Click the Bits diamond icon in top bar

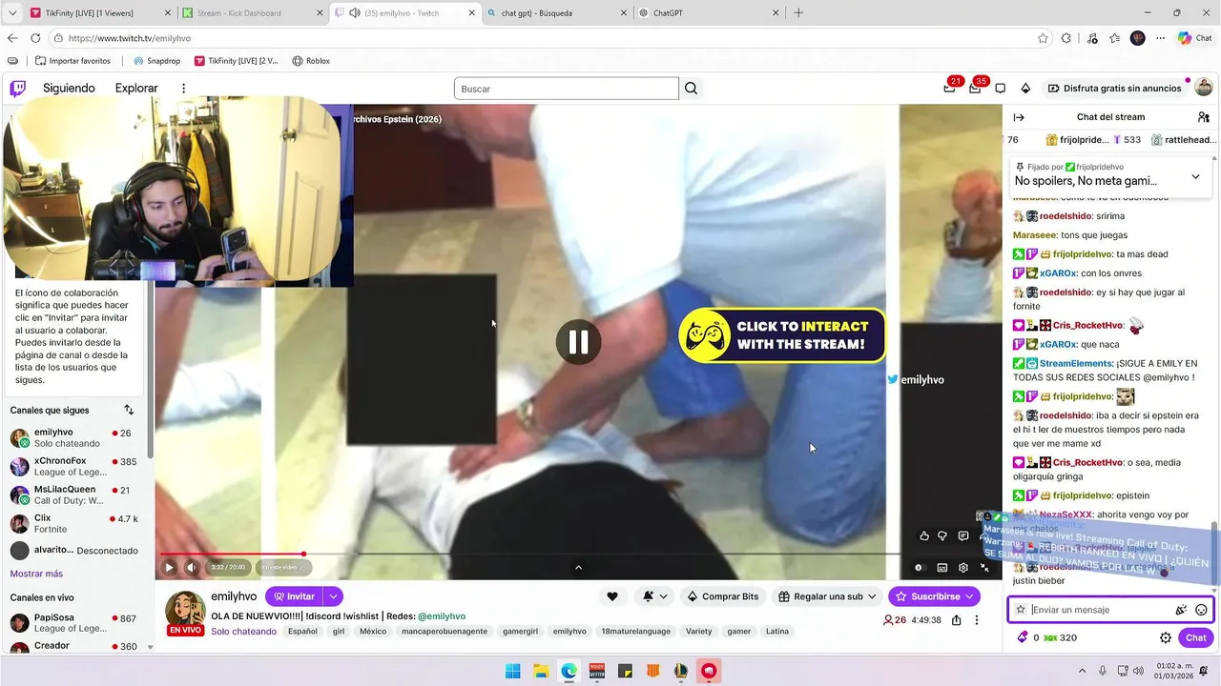[x=1025, y=89]
